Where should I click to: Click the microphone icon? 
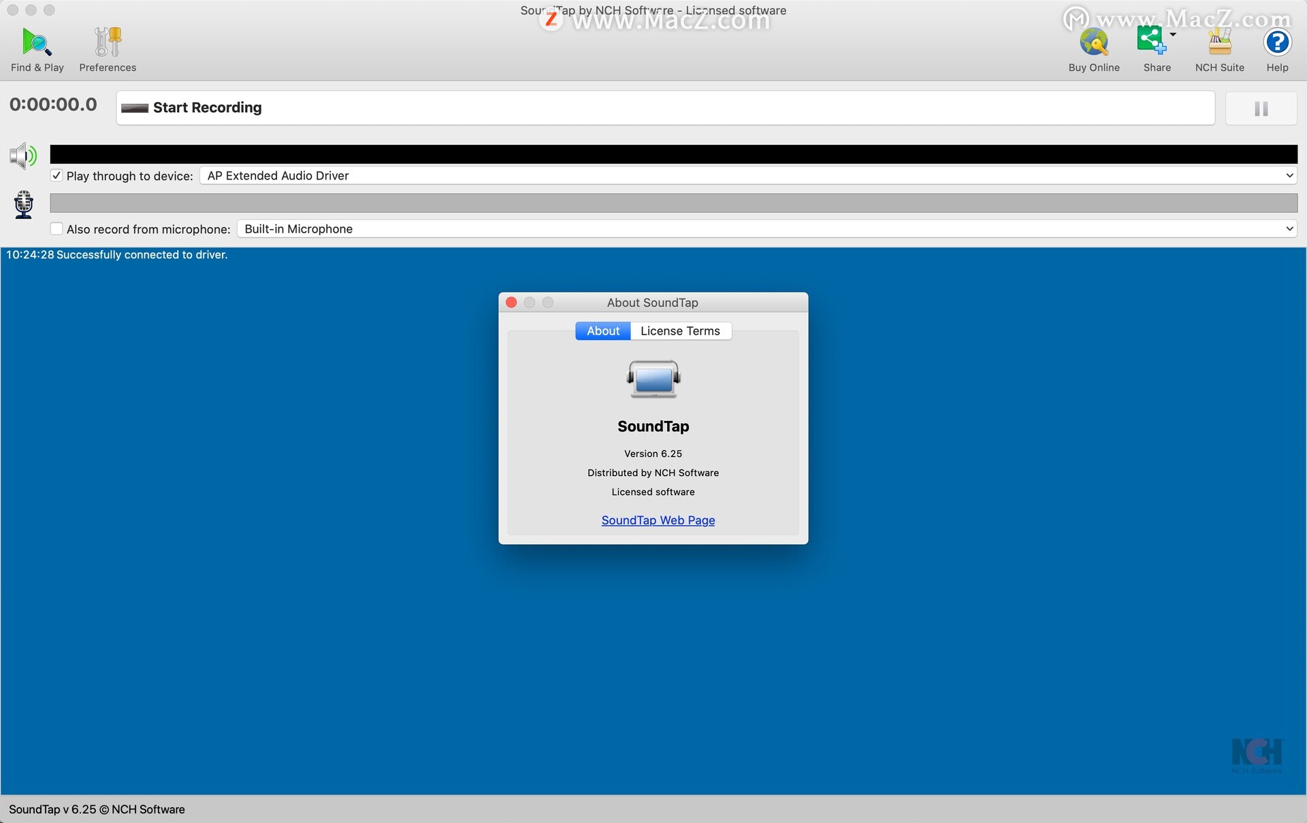pyautogui.click(x=24, y=204)
